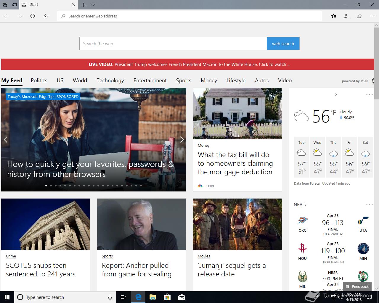Click the browser Forward arrow
379x303 pixels.
pyautogui.click(x=20, y=16)
